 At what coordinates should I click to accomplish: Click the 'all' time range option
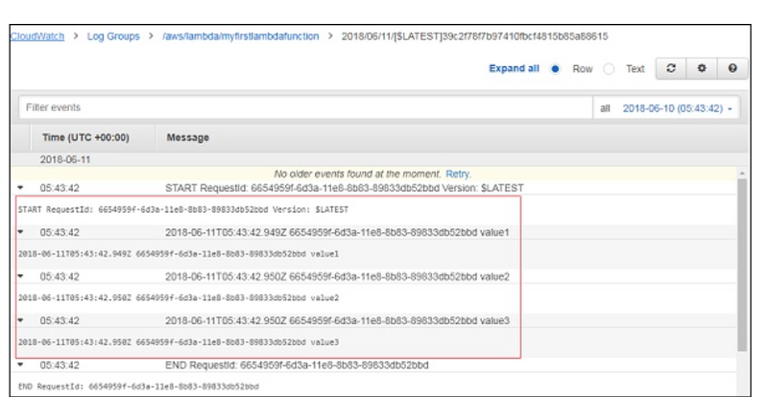coord(605,108)
